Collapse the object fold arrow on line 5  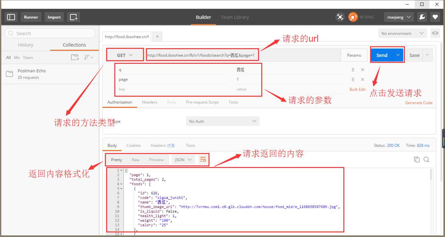tap(121, 188)
